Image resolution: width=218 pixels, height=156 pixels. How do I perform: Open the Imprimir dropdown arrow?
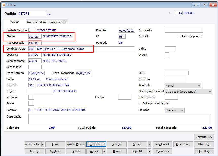click(x=104, y=151)
